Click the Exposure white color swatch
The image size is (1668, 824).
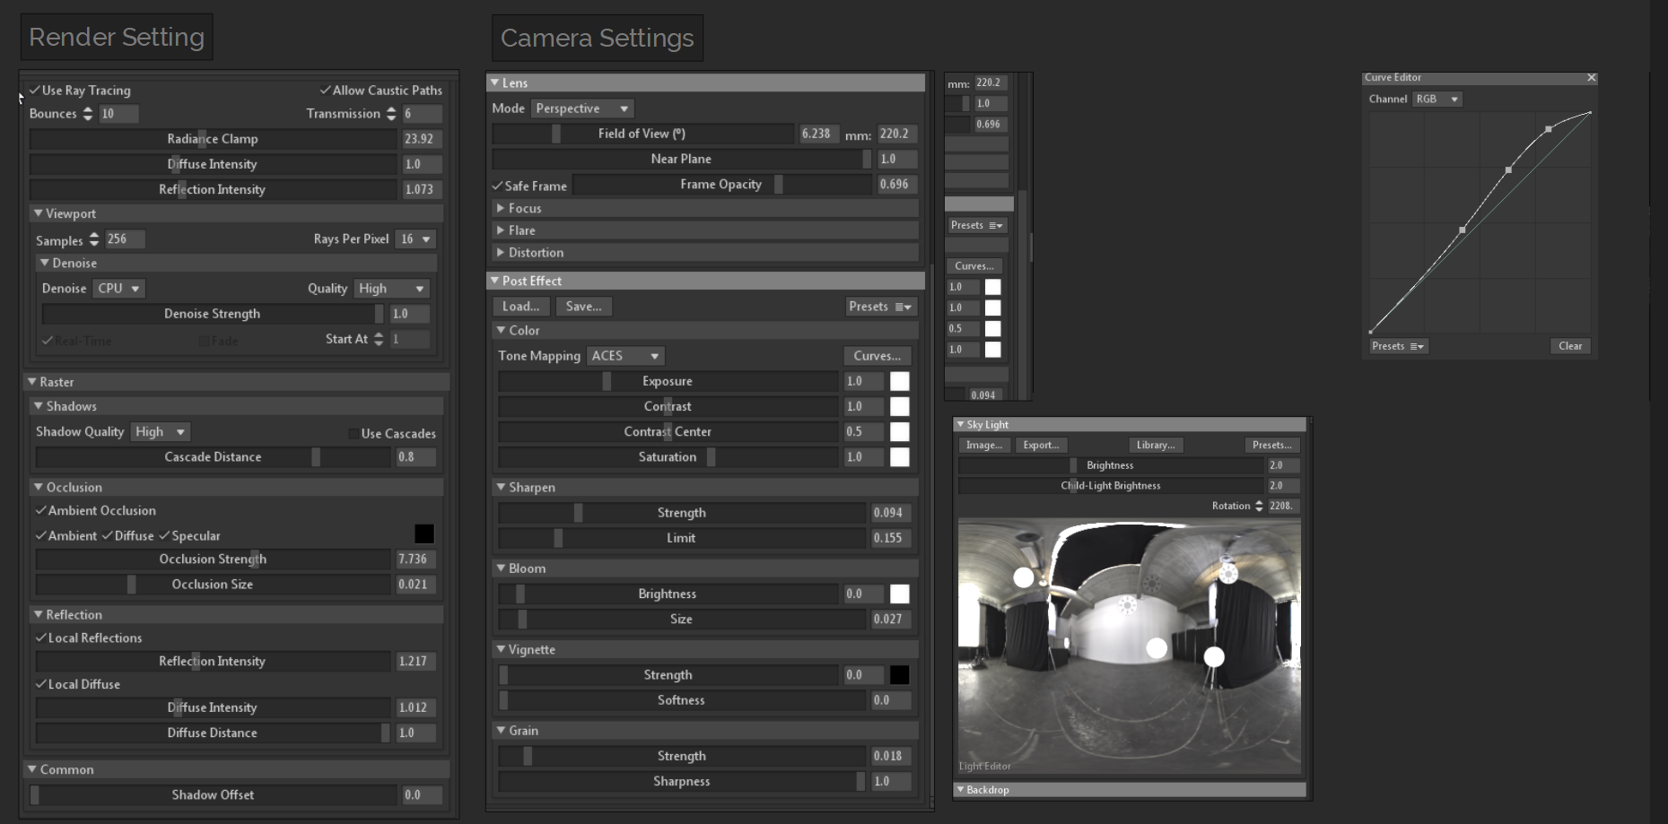(899, 381)
